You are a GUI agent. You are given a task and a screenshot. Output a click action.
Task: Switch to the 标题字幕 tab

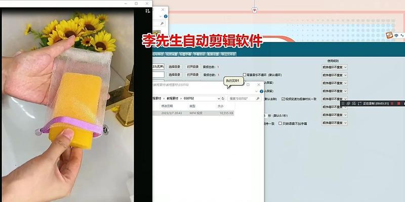185,54
